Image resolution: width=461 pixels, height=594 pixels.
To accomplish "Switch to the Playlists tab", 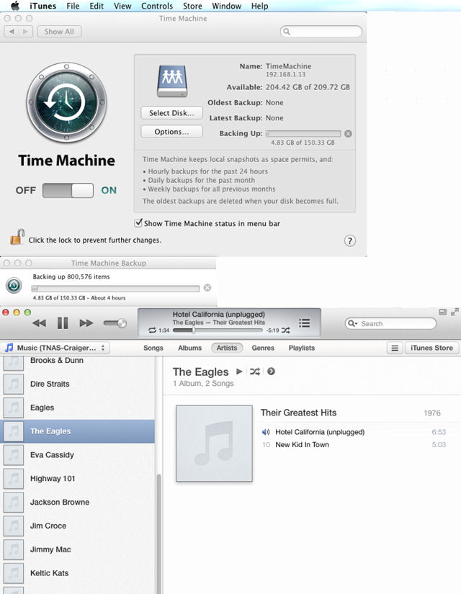I will click(x=301, y=348).
